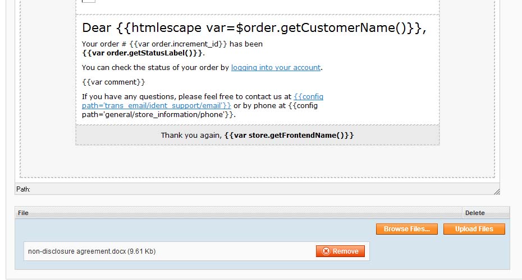Click the 'You can check the status' sentence
The height and width of the screenshot is (280, 522).
tap(155, 68)
